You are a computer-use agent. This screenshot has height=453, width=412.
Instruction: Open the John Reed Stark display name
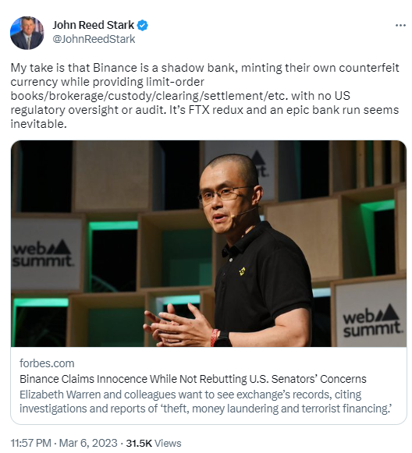93,25
